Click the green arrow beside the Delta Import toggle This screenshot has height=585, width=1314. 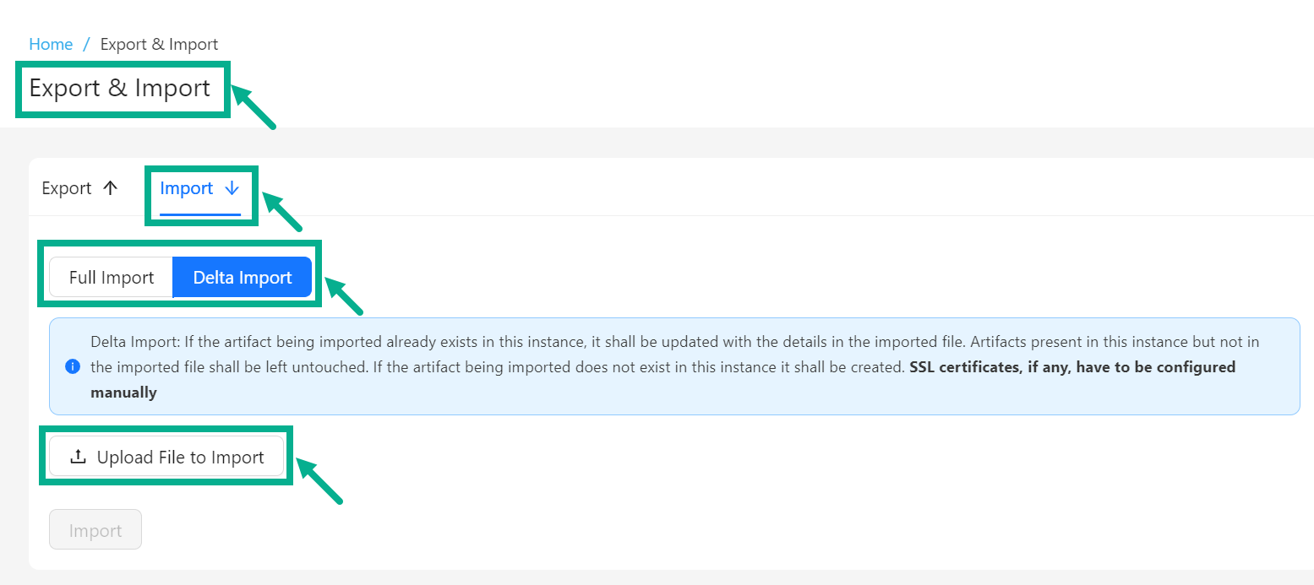click(x=344, y=296)
